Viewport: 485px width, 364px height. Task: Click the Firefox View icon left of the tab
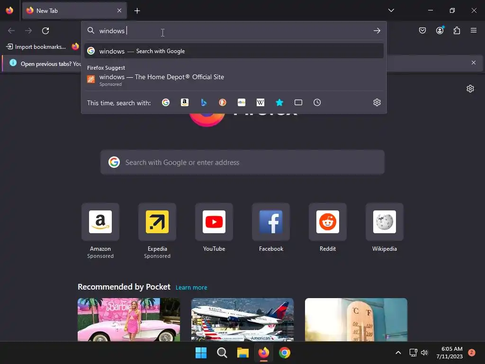pyautogui.click(x=9, y=10)
